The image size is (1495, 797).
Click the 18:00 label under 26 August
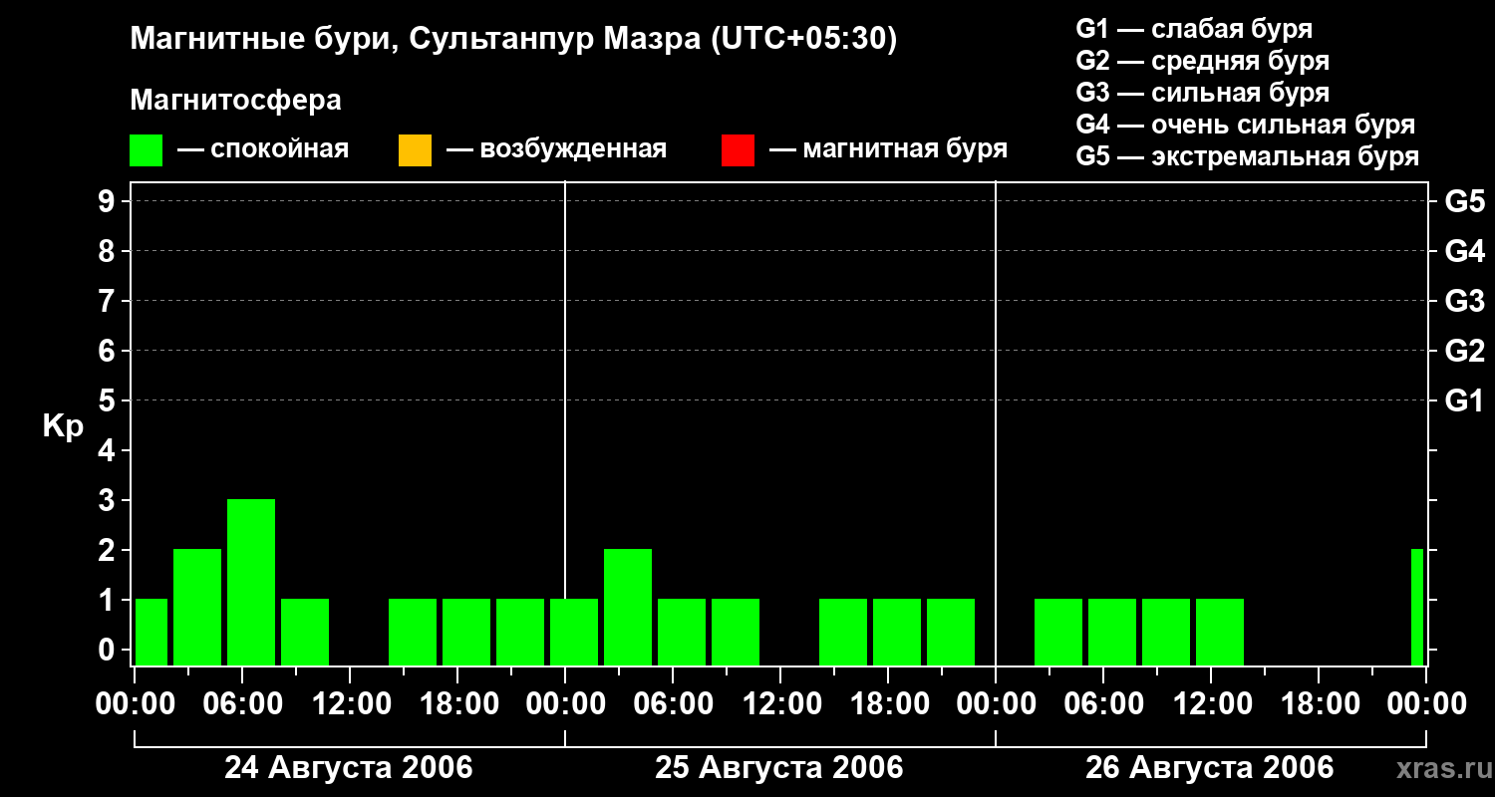tap(1319, 704)
